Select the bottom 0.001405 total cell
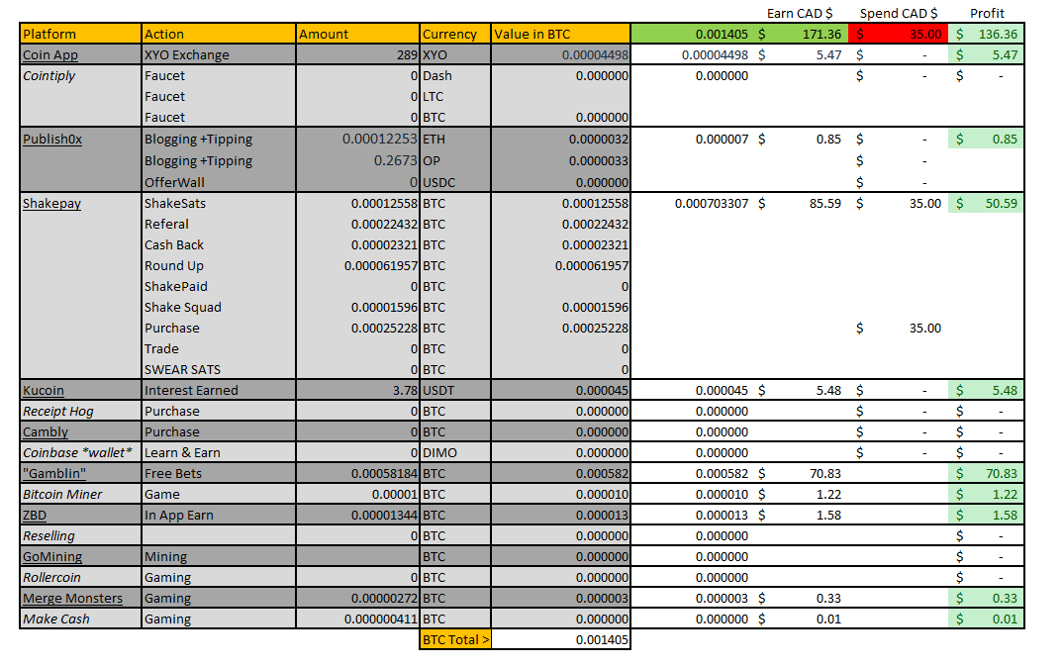Viewport: 1063px width, 666px height. click(x=560, y=639)
